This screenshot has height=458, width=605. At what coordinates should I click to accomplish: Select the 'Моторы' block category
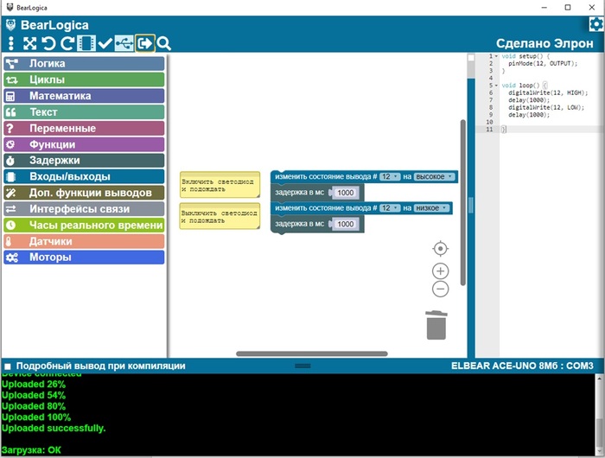(84, 258)
